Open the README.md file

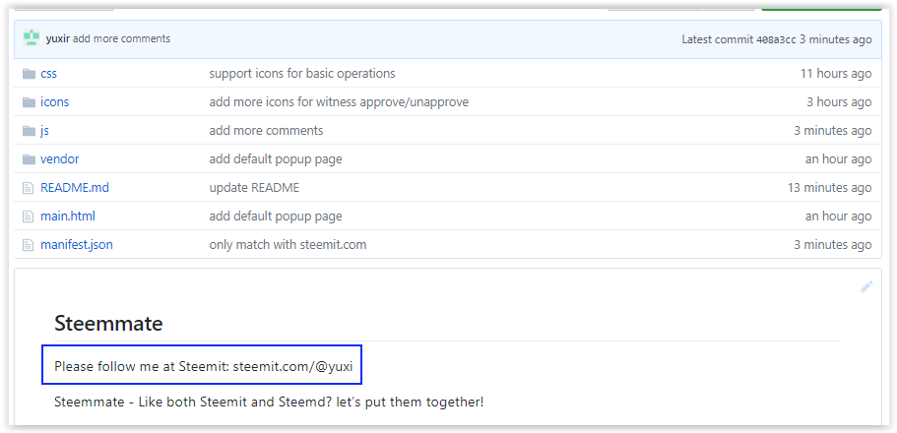coord(75,188)
